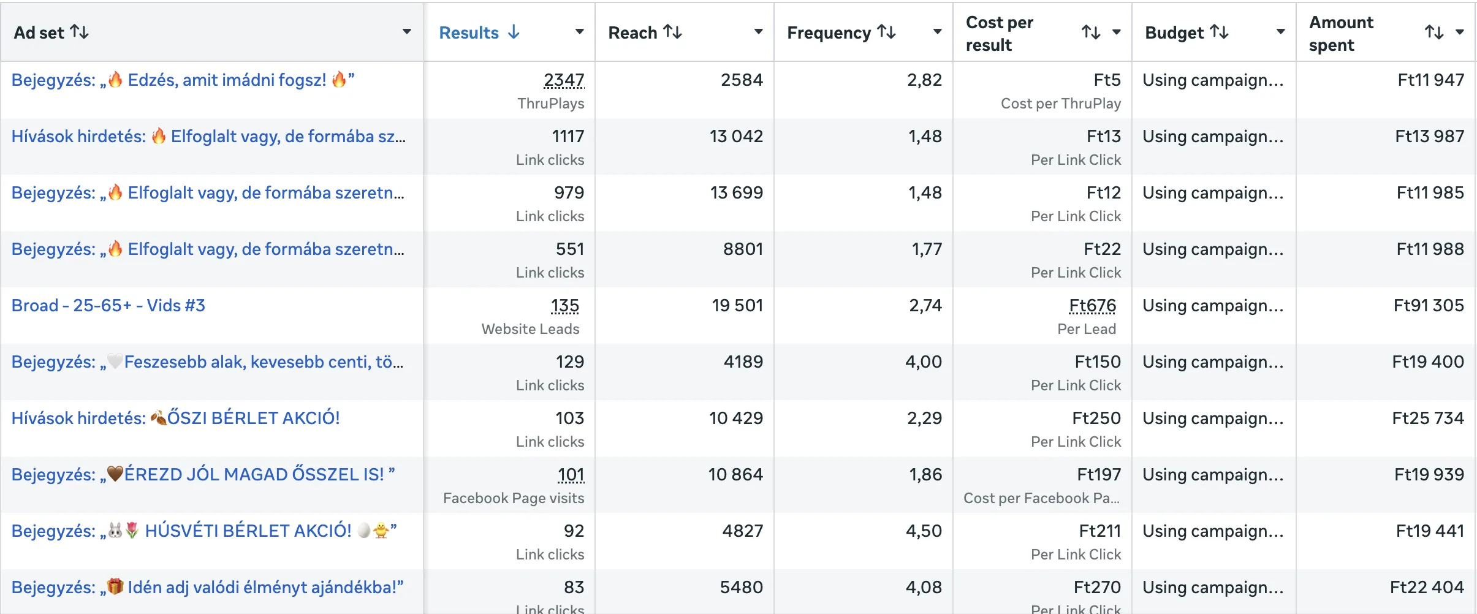Open Bejegyzés Elfoglalt vagy ad set with 979 results

click(x=208, y=193)
